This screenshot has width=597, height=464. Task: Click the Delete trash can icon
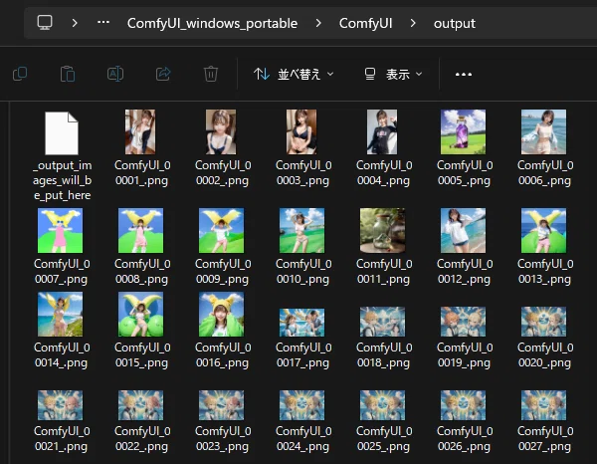211,74
